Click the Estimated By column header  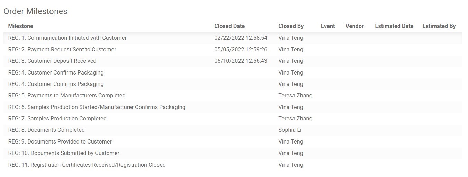point(439,26)
